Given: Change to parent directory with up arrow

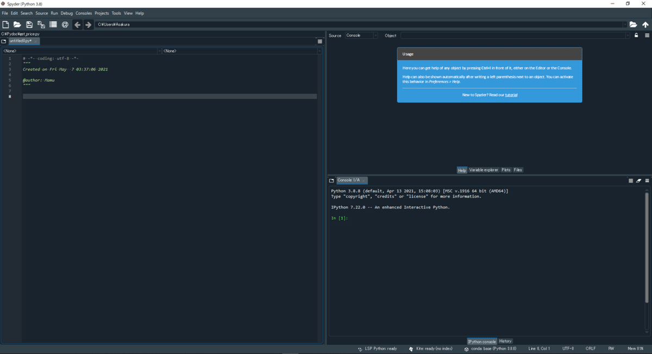Looking at the screenshot, I should [645, 24].
